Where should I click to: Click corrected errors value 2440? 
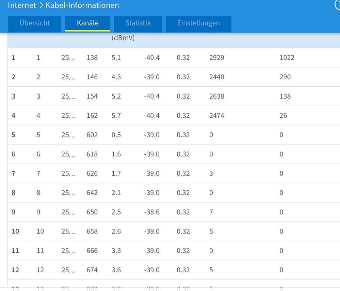point(216,77)
